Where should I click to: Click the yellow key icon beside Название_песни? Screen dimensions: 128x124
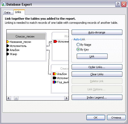(x=8, y=42)
